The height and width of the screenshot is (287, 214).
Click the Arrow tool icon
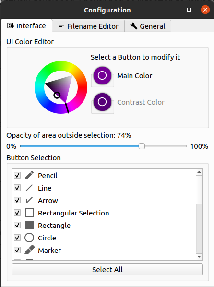pyautogui.click(x=29, y=200)
